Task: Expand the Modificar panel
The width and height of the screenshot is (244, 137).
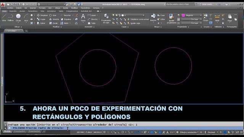Action: click(57, 27)
